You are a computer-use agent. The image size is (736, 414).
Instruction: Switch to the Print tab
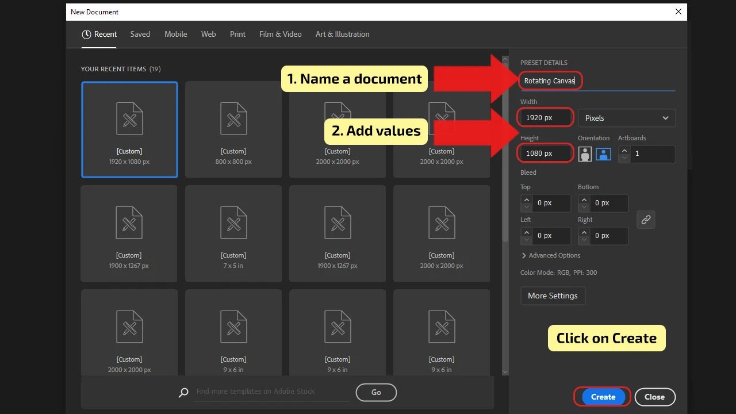237,34
